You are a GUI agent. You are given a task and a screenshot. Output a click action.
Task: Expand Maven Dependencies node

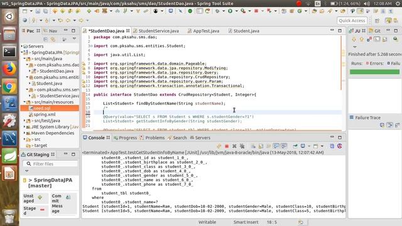tap(24, 133)
